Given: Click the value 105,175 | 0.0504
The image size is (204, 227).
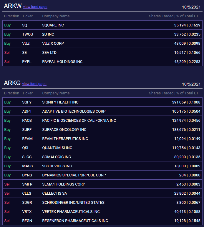Looking at the screenshot, I should (186, 111).
